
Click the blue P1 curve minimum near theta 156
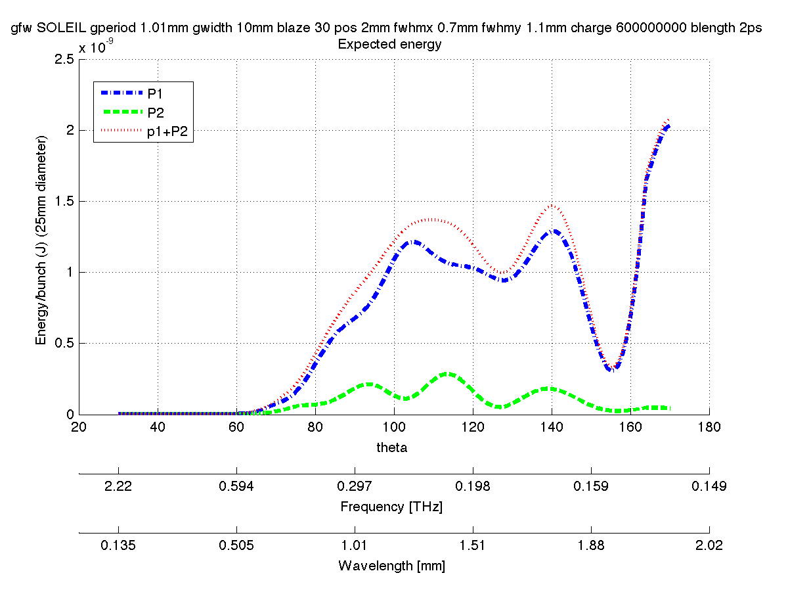pyautogui.click(x=613, y=369)
